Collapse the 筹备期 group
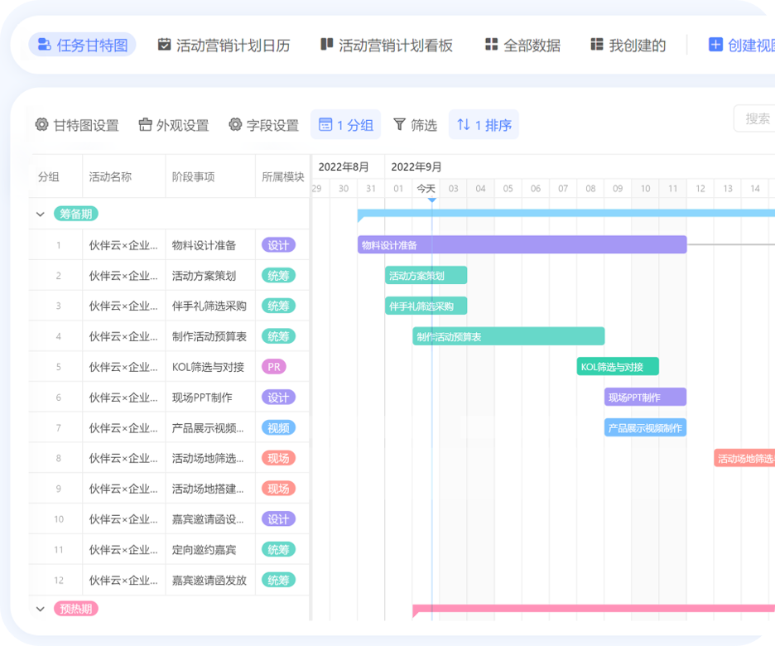 click(x=40, y=214)
